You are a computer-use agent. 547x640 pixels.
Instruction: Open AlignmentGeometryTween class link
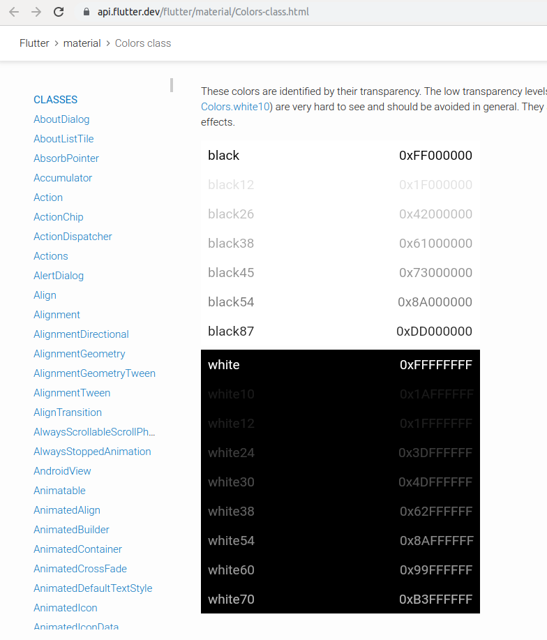point(94,373)
